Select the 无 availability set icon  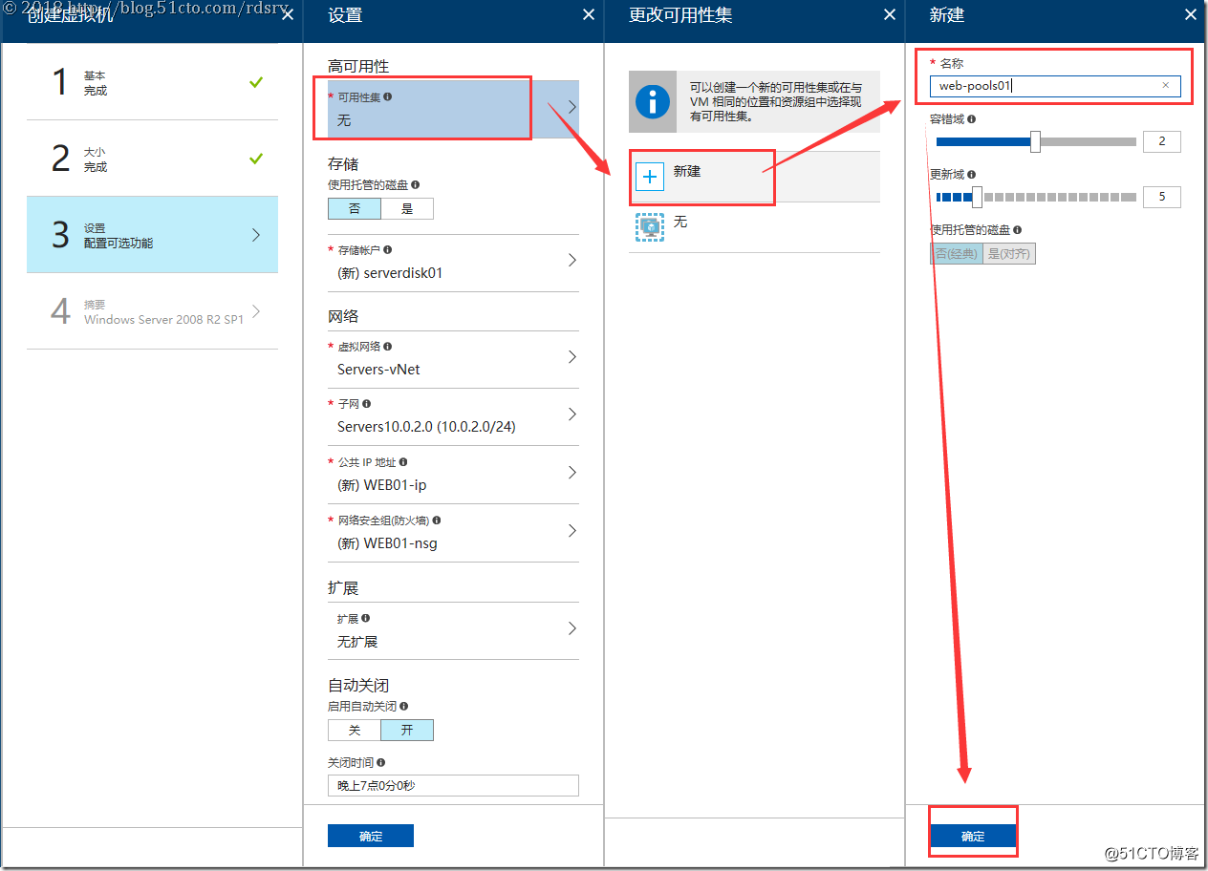(x=650, y=226)
